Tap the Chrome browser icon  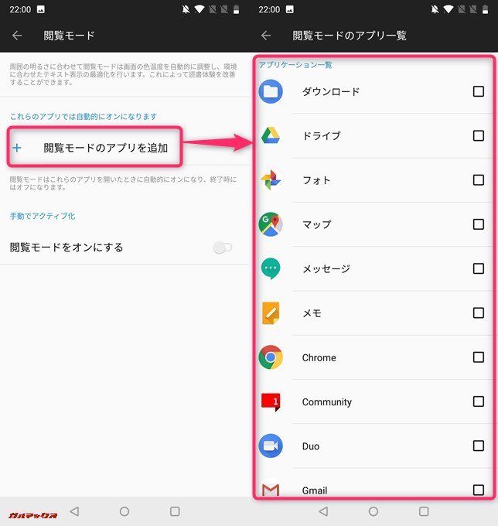(270, 357)
